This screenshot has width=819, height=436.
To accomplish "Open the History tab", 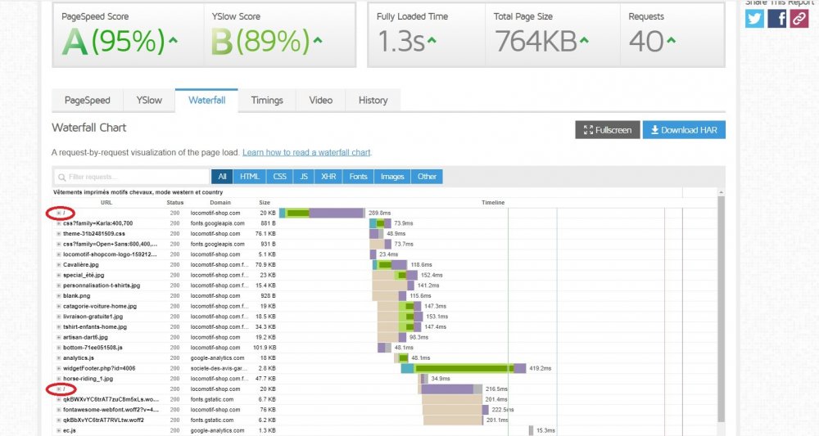I will pos(373,100).
